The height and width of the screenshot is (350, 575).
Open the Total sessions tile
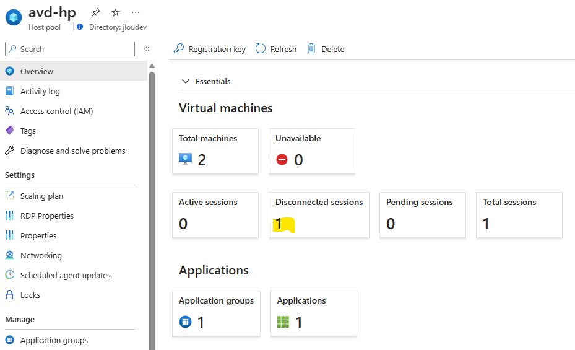pyautogui.click(x=519, y=214)
